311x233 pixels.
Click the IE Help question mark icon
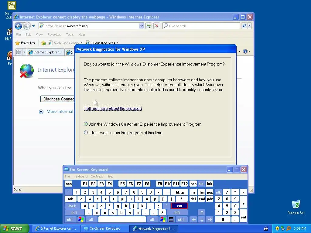coord(245,51)
